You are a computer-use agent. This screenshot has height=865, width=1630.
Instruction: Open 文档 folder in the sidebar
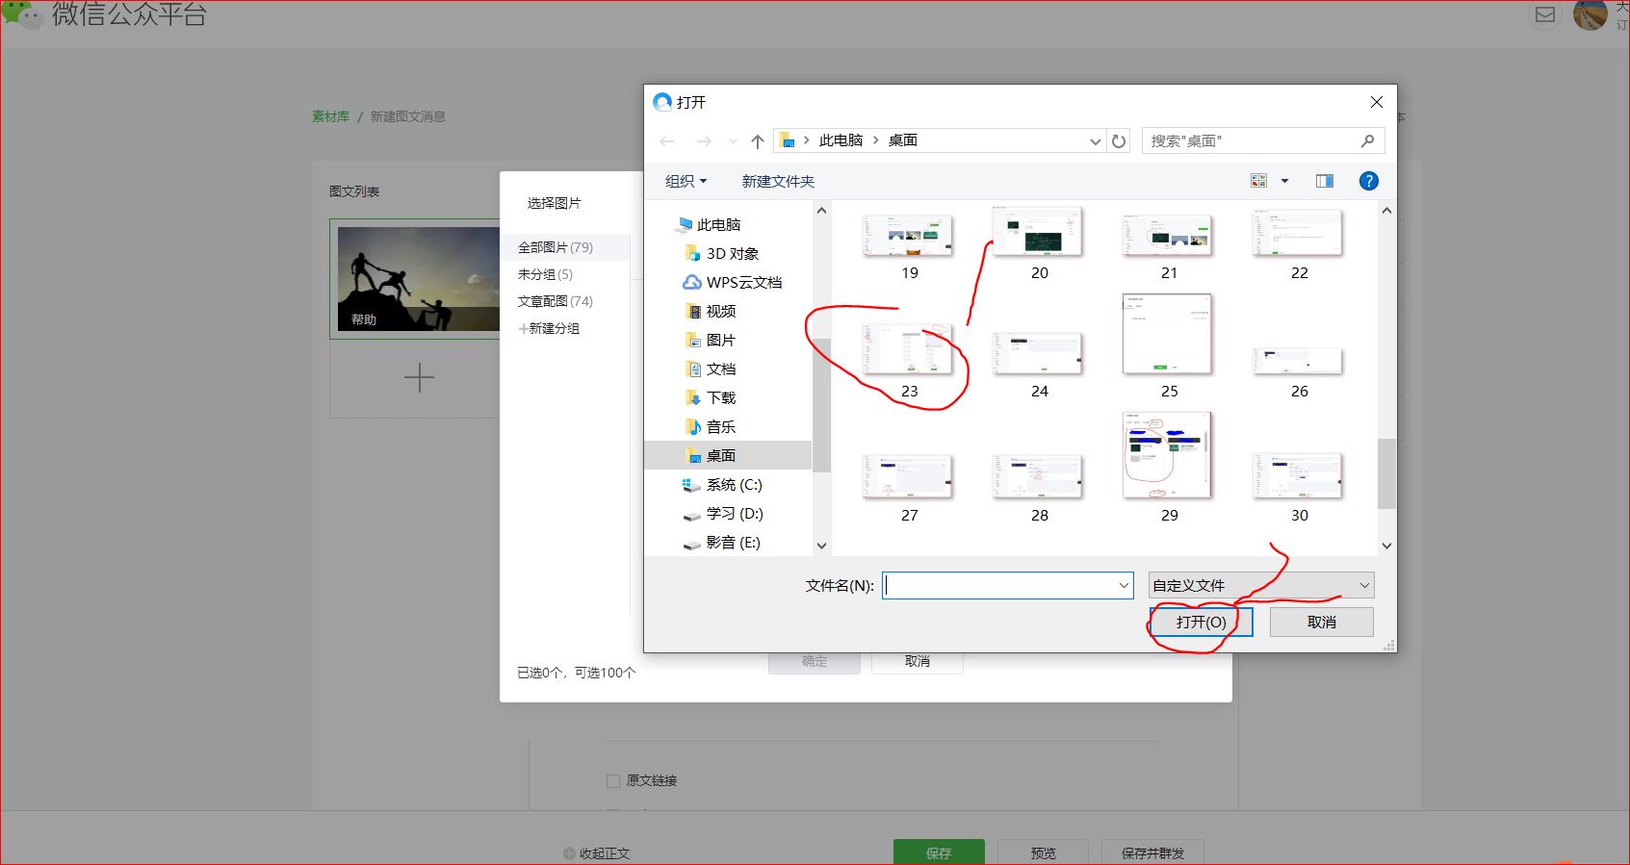pos(711,369)
